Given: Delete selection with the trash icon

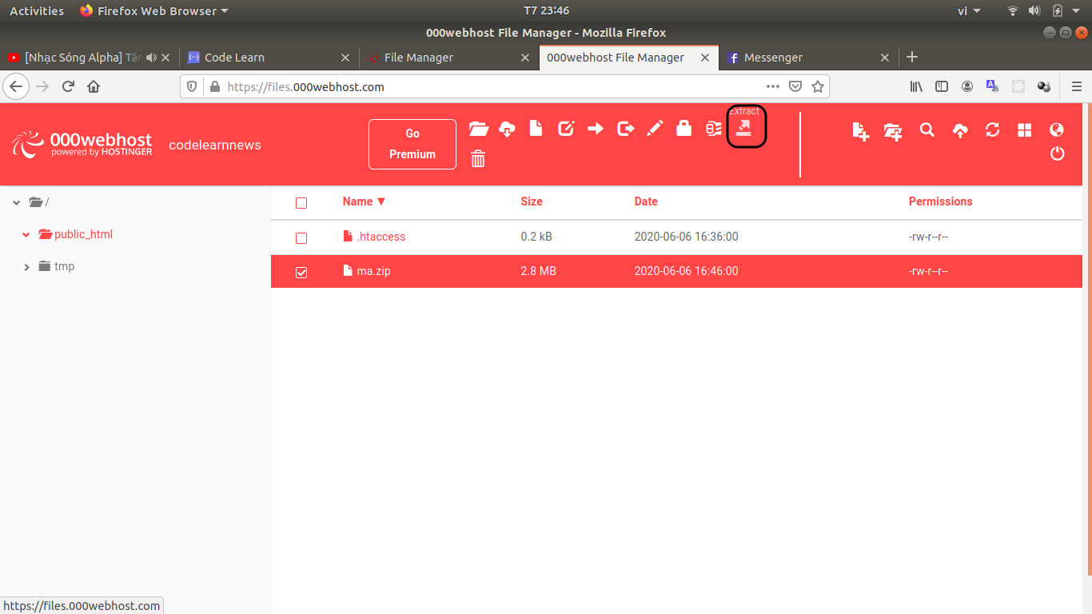Looking at the screenshot, I should coord(478,158).
